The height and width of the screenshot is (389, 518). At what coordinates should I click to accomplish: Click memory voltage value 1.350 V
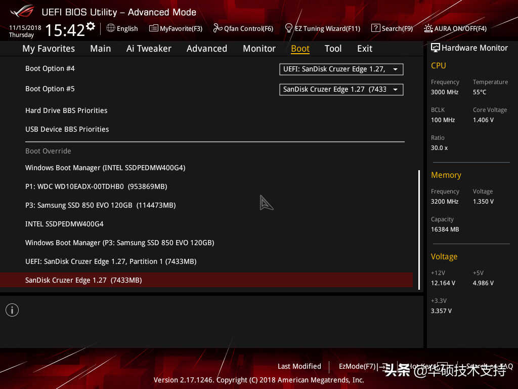[483, 202]
